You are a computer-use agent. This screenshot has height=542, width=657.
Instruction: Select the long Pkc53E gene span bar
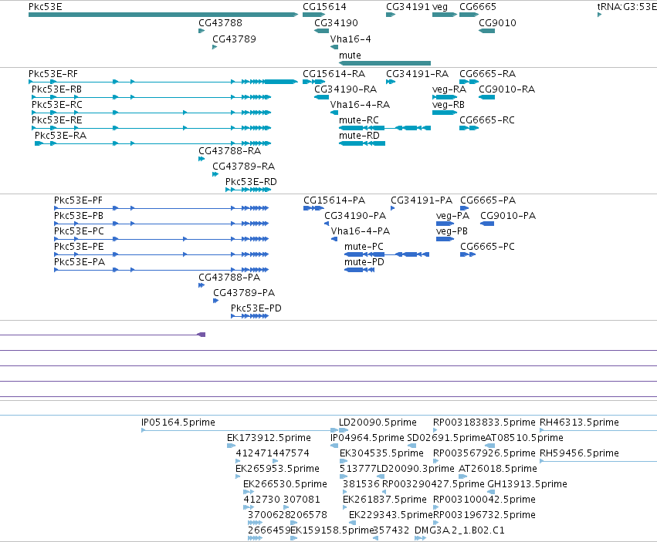click(x=163, y=15)
